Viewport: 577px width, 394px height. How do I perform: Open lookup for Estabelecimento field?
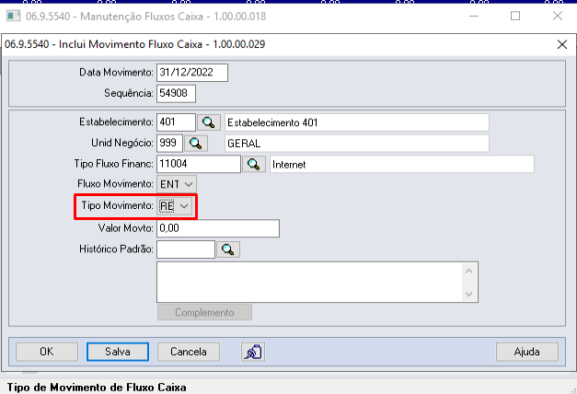click(x=209, y=122)
